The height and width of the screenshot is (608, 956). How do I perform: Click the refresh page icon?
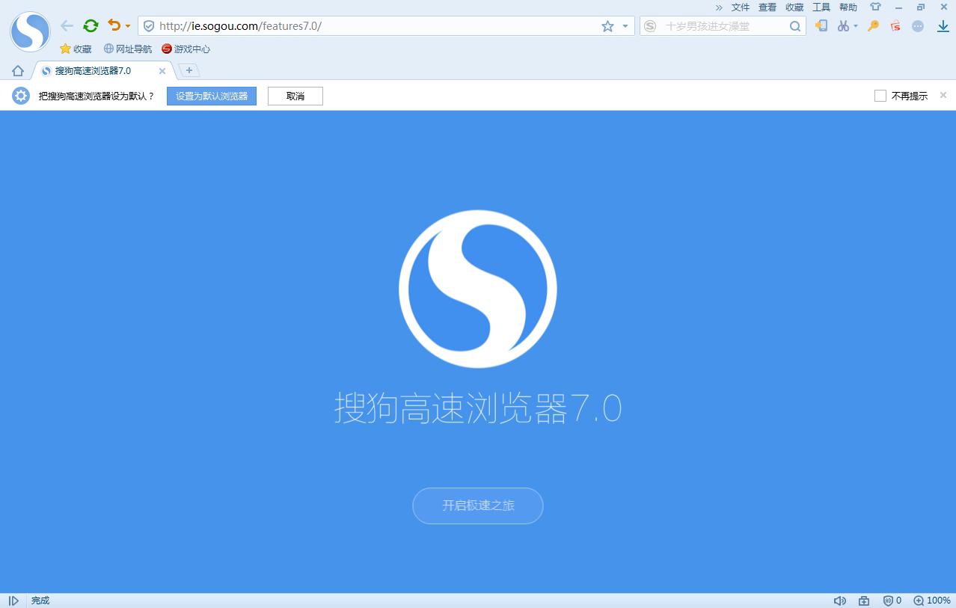point(91,25)
